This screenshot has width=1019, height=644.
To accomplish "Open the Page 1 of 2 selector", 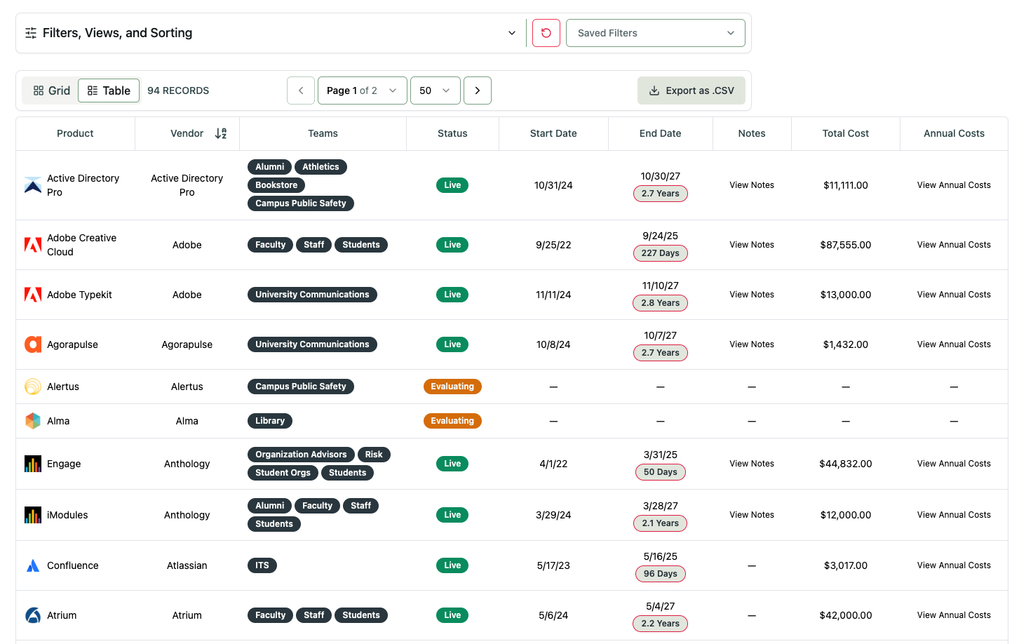I will [x=362, y=90].
